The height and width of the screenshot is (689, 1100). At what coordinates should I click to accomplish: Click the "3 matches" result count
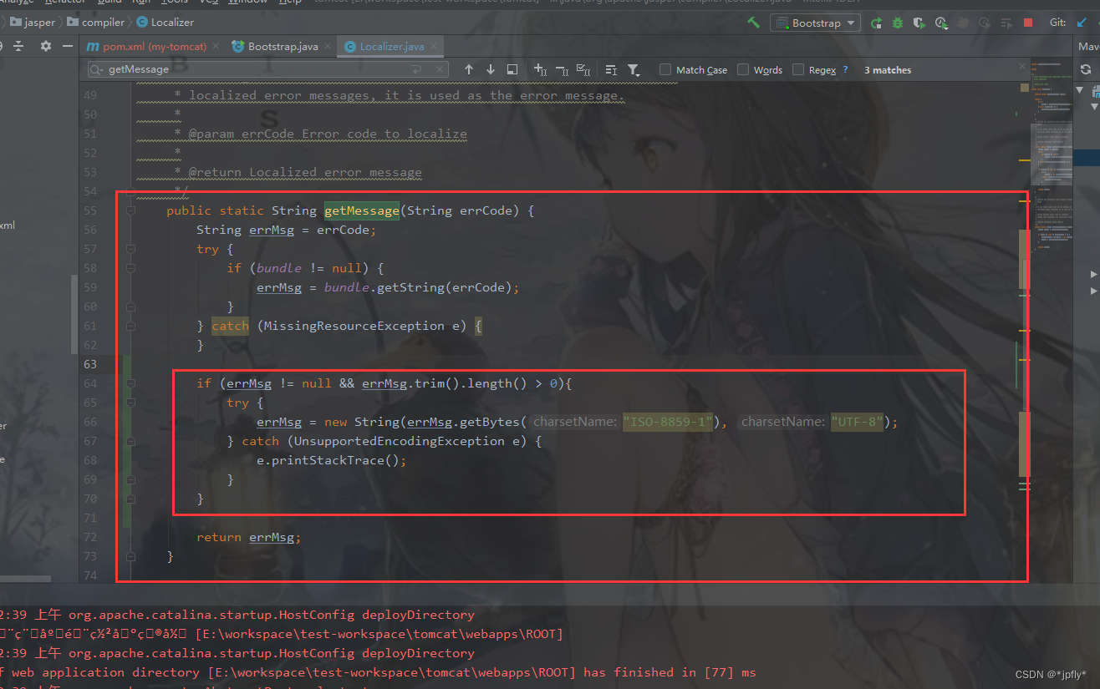[x=888, y=70]
